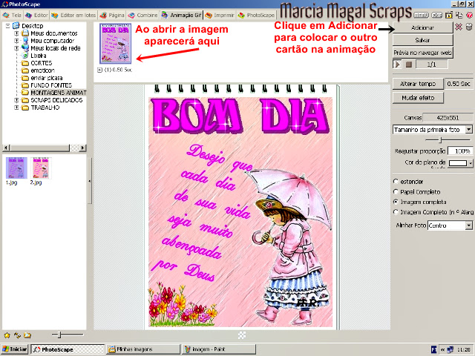The width and height of the screenshot is (475, 356).
Task: Click the folder tree right scroll arrow
Action: (x=82, y=148)
